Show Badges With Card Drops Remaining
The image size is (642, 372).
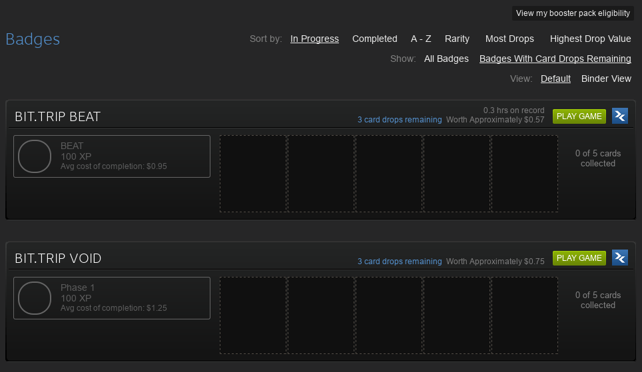555,59
